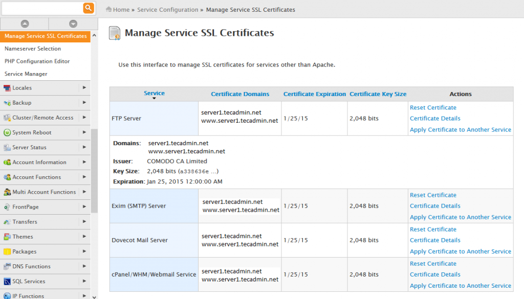Open Nameserver Selection in sidebar
This screenshot has height=299, width=524.
[33, 49]
